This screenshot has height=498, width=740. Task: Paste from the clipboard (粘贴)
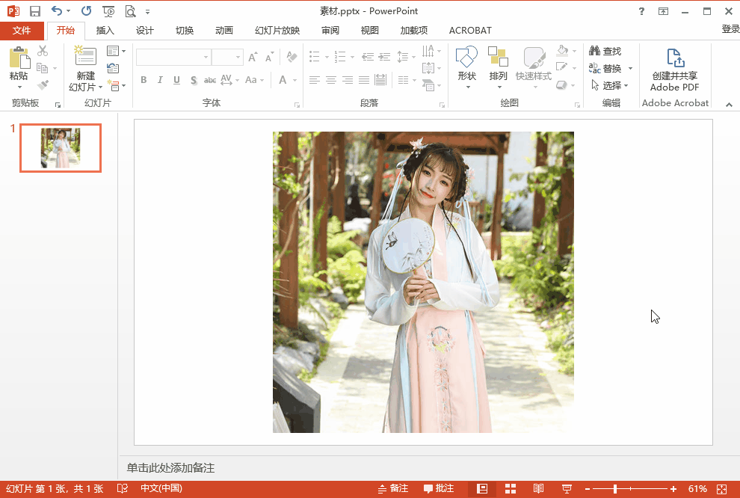(x=19, y=68)
